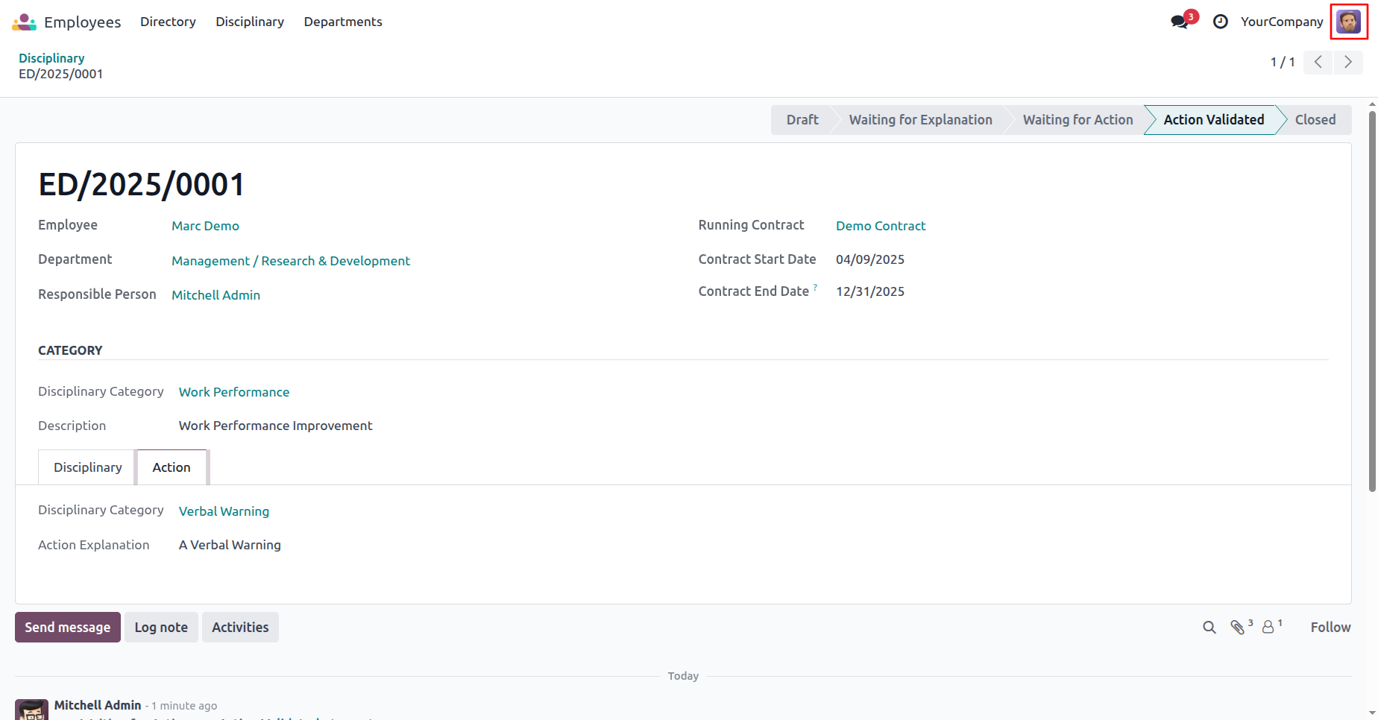
Task: Open the Verbal Warning action link
Action: pyautogui.click(x=224, y=511)
